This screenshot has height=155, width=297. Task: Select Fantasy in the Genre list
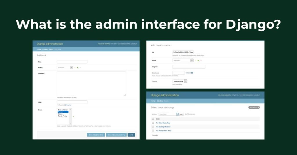(63, 112)
